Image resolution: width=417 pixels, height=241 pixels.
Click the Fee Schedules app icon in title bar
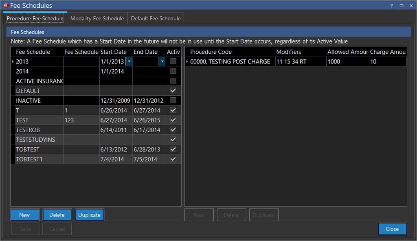pos(6,6)
